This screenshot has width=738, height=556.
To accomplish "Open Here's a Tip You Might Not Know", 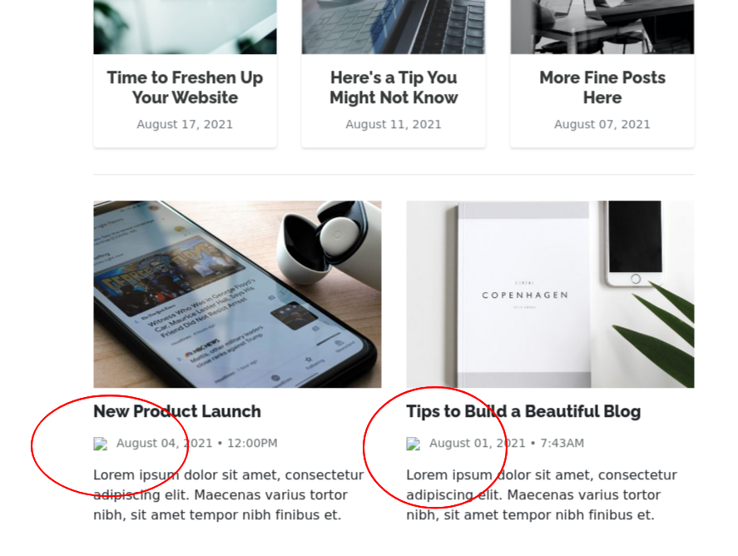I will 394,87.
